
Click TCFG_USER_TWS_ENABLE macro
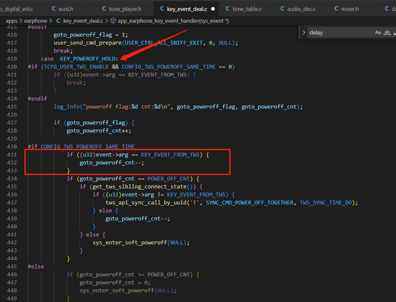click(x=76, y=67)
